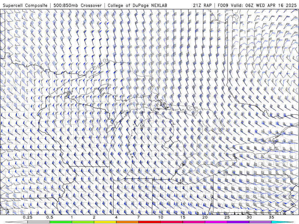Click the '15' color scale label
The width and height of the screenshot is (299, 224).
[x=183, y=217]
